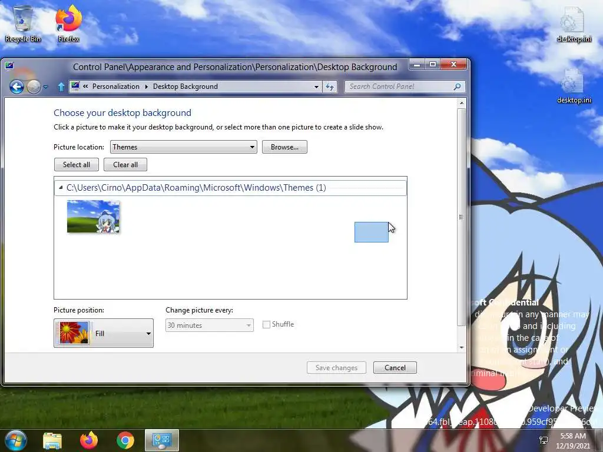Go back with the blue Back arrow

click(16, 87)
